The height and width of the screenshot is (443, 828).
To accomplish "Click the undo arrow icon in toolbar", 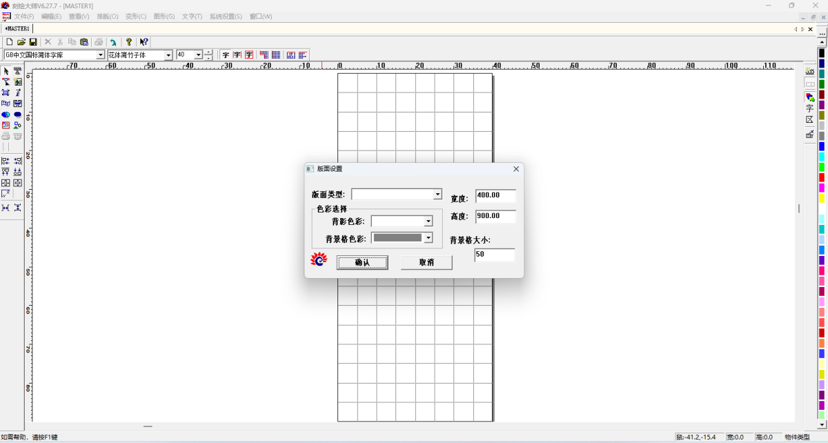I will (x=113, y=42).
